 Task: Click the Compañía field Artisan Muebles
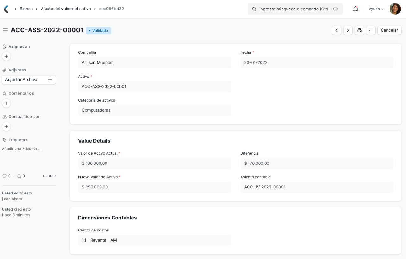click(154, 63)
